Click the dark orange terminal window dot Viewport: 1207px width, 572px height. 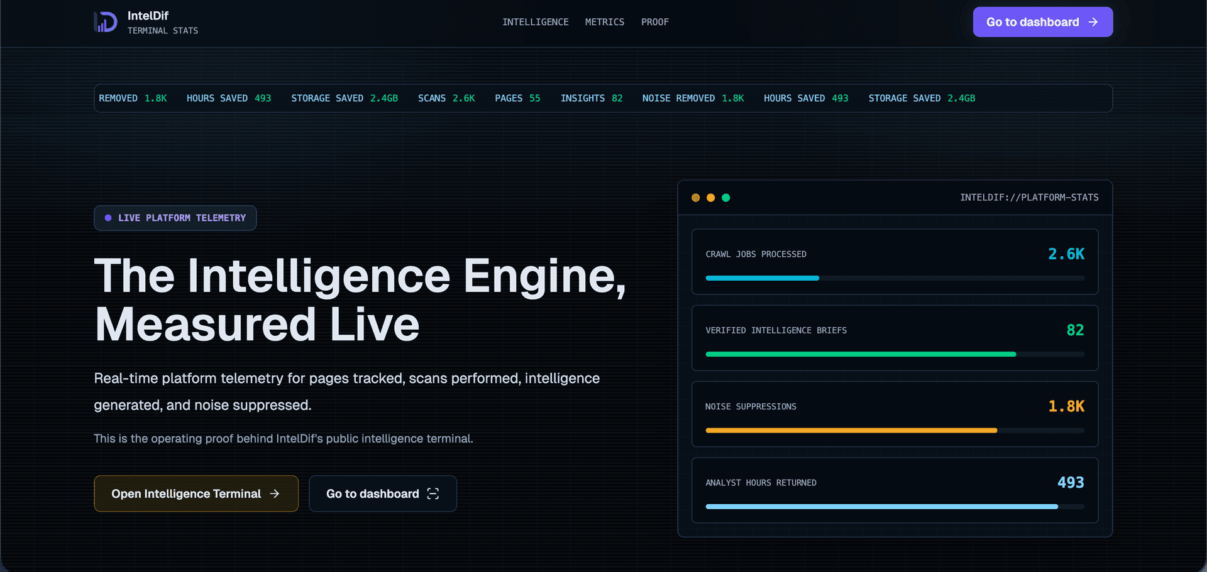[x=695, y=198]
